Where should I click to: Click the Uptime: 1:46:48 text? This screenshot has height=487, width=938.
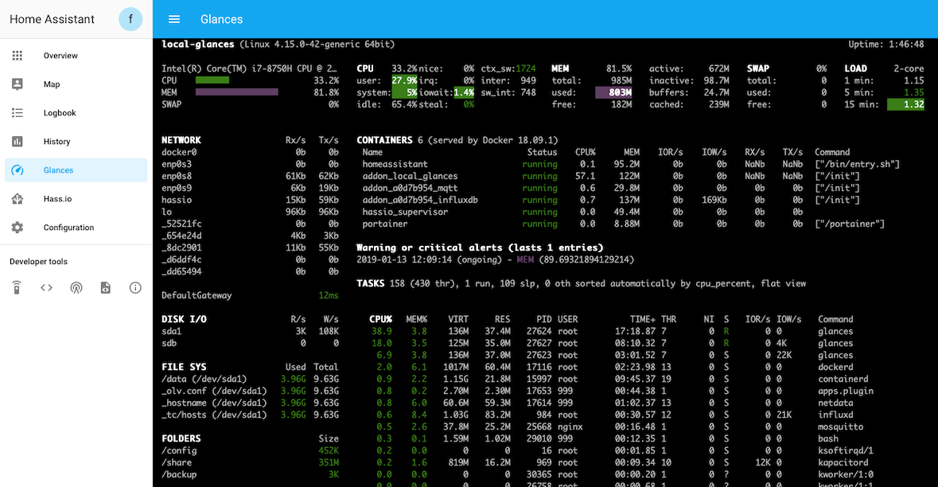coord(886,45)
